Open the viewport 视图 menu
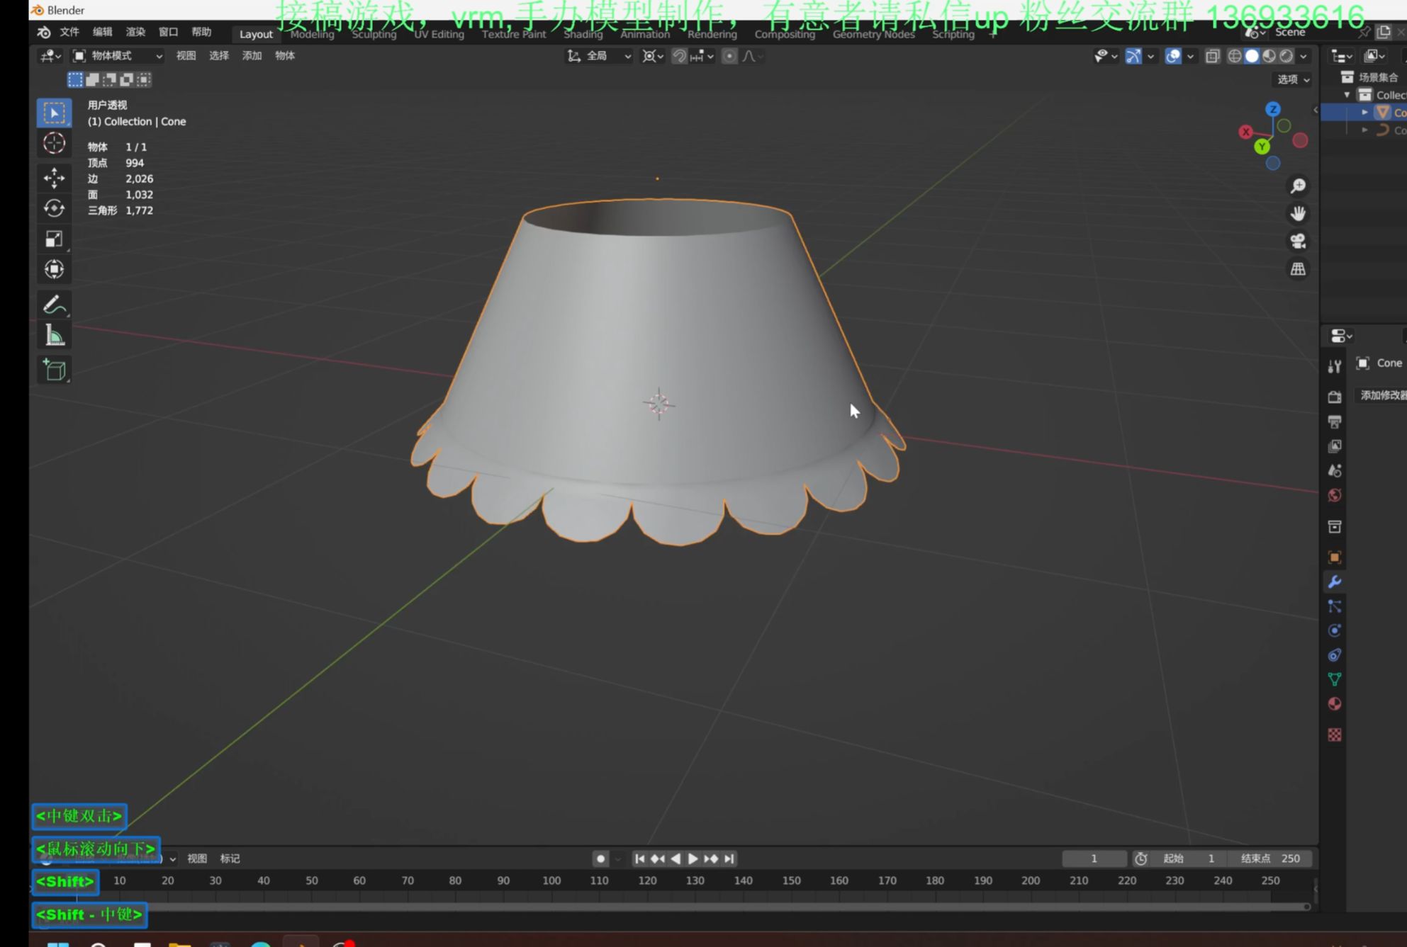Viewport: 1407px width, 947px height. click(186, 56)
